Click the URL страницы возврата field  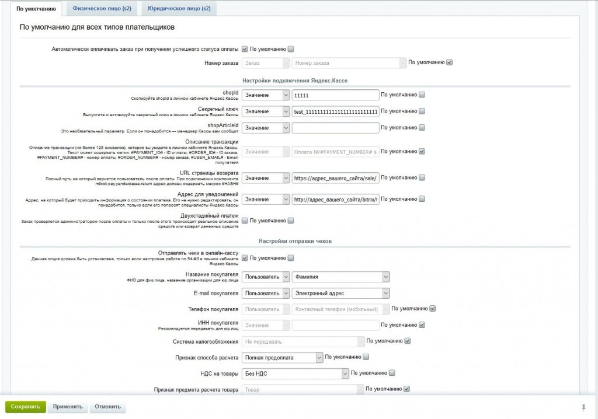click(335, 178)
